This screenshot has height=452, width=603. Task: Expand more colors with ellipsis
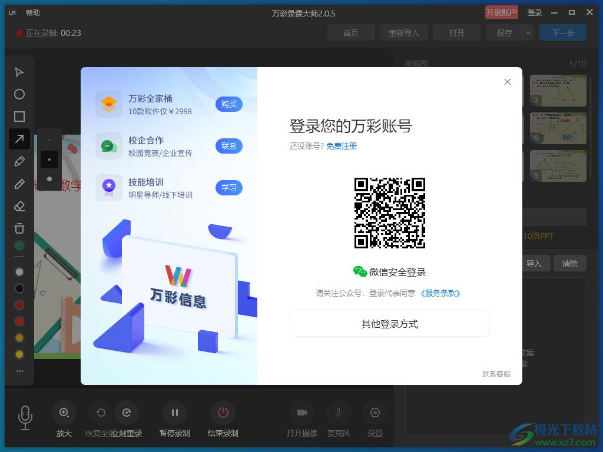pyautogui.click(x=19, y=371)
